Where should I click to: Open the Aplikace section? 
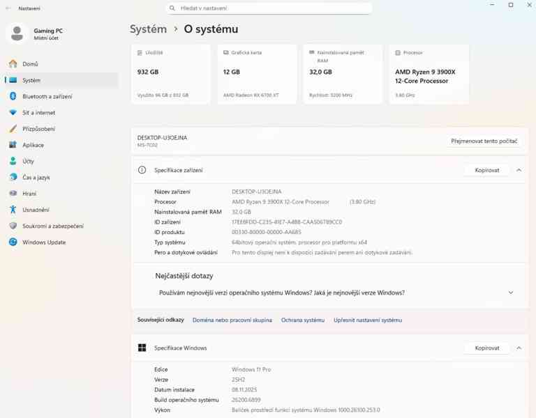(x=61, y=145)
